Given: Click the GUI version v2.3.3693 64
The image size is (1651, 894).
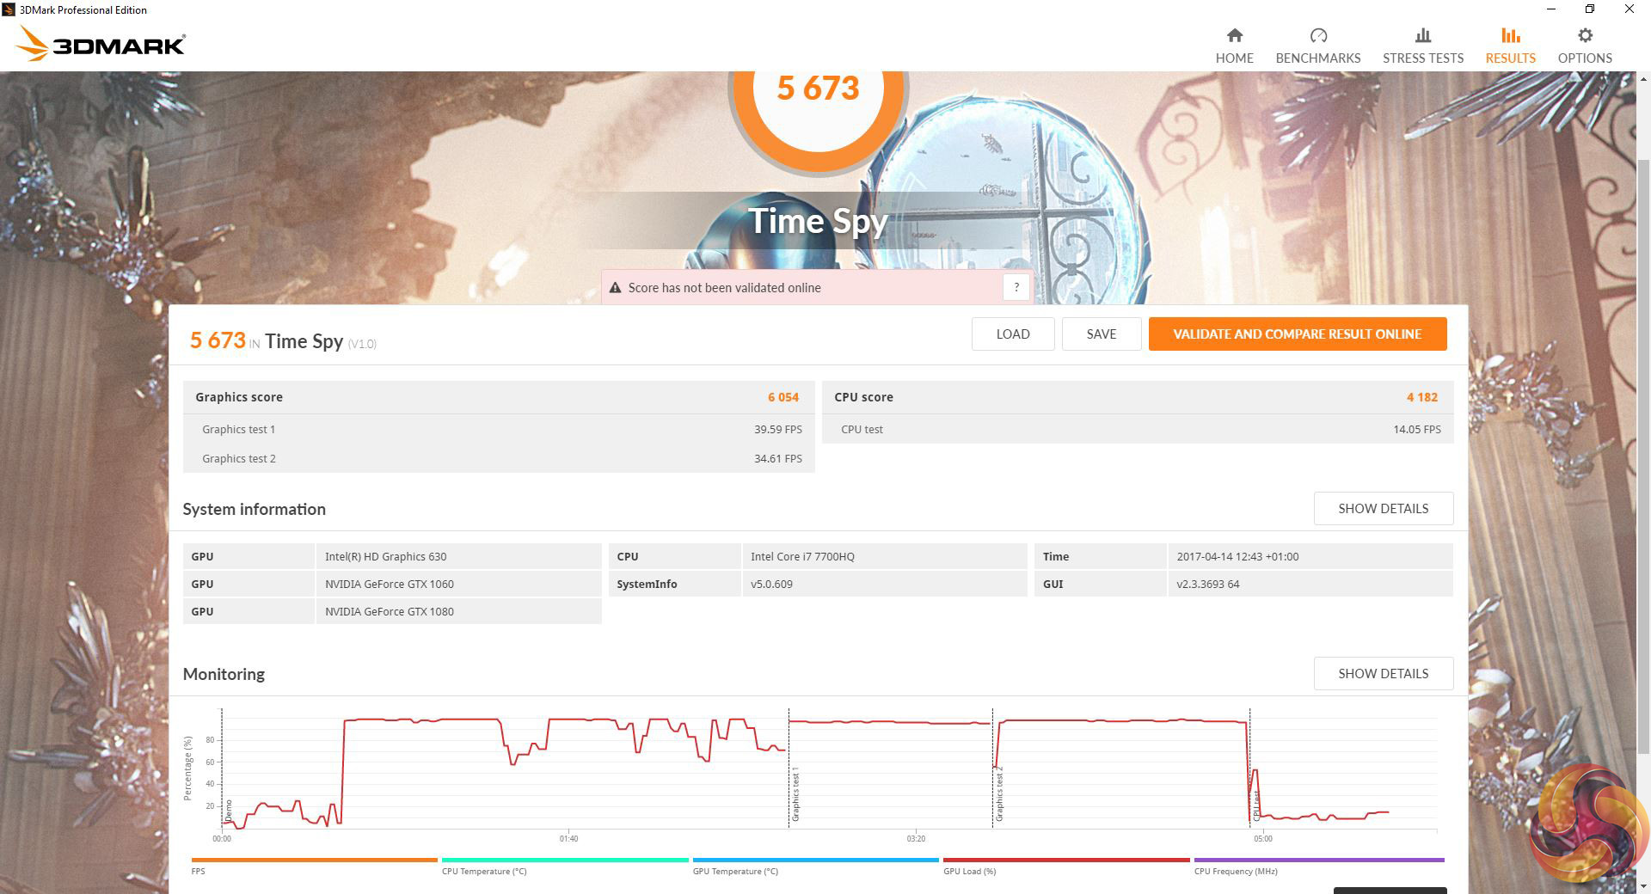Looking at the screenshot, I should pos(1310,584).
